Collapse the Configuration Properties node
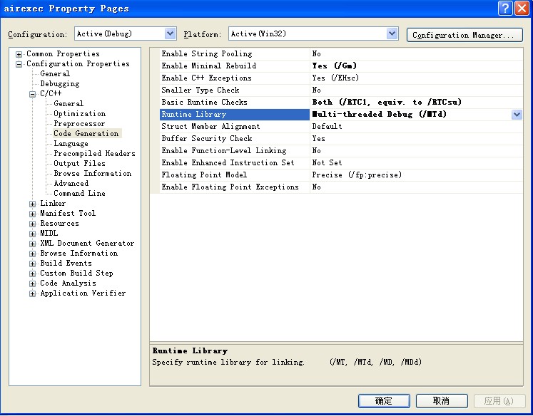The image size is (533, 416). point(19,64)
